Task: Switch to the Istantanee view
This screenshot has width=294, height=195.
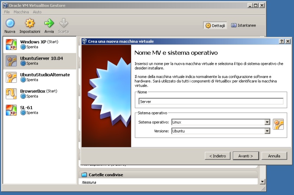Action: pos(243,25)
